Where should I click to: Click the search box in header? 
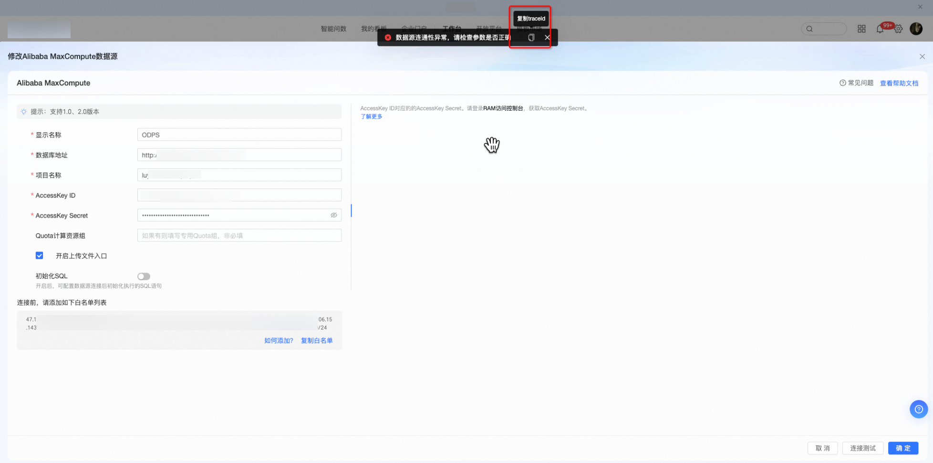[824, 29]
